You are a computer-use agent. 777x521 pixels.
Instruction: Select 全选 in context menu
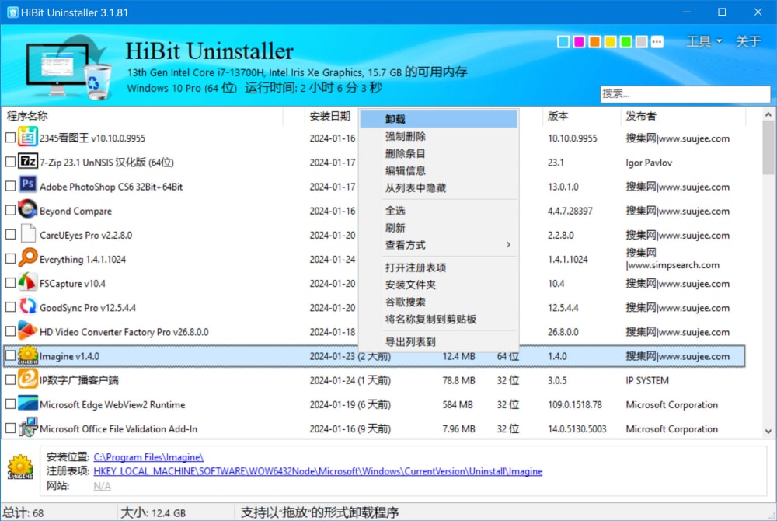(438, 211)
